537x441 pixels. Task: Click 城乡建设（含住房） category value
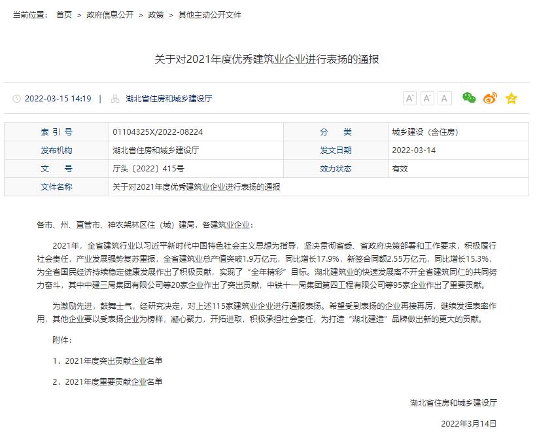coord(424,132)
